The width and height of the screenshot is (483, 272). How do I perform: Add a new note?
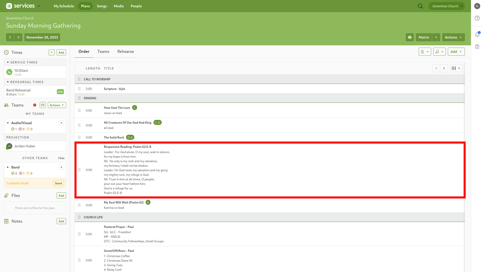pos(61,221)
